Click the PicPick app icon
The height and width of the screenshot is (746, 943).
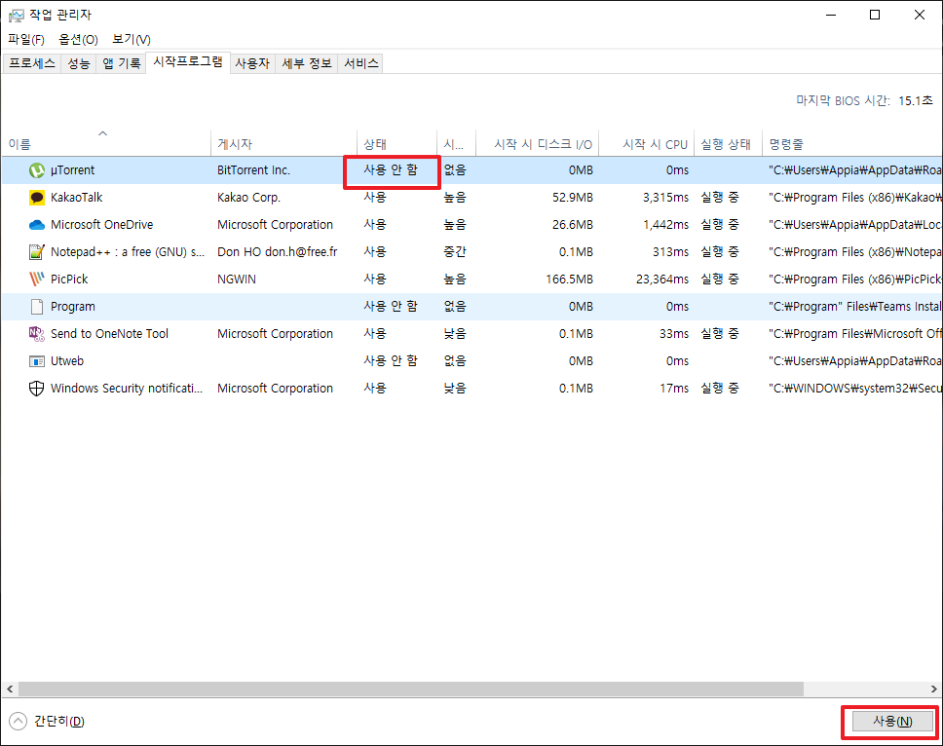pyautogui.click(x=37, y=279)
